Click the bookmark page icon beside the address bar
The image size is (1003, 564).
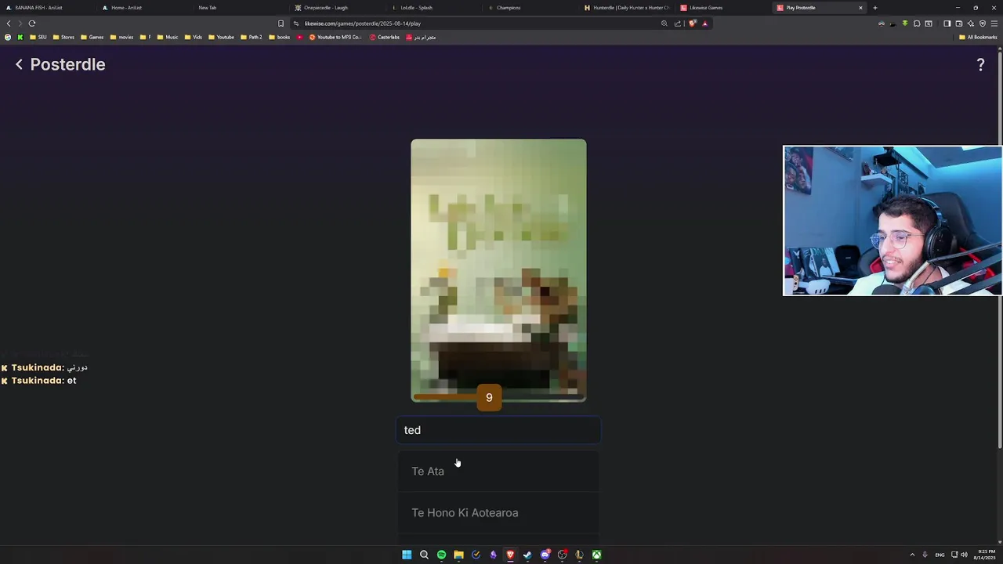pos(281,23)
